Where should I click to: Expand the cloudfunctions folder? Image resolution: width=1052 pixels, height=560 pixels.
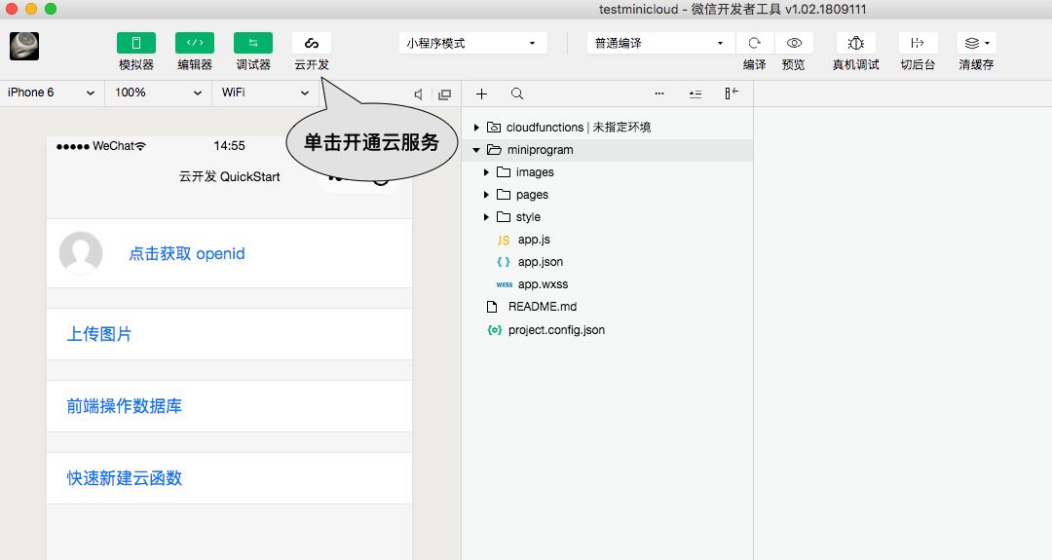coord(476,128)
